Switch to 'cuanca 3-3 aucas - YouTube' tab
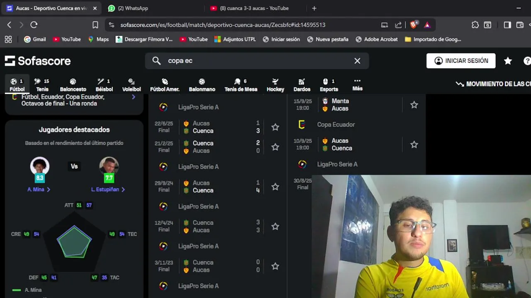Viewport: 531px width, 298px height. [254, 8]
